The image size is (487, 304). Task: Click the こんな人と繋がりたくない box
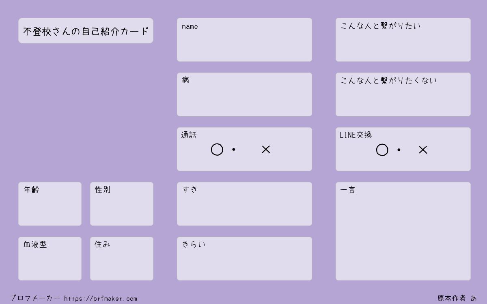(x=403, y=94)
